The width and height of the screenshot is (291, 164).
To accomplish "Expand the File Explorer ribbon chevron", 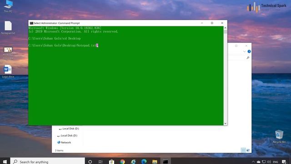I will [245, 51].
